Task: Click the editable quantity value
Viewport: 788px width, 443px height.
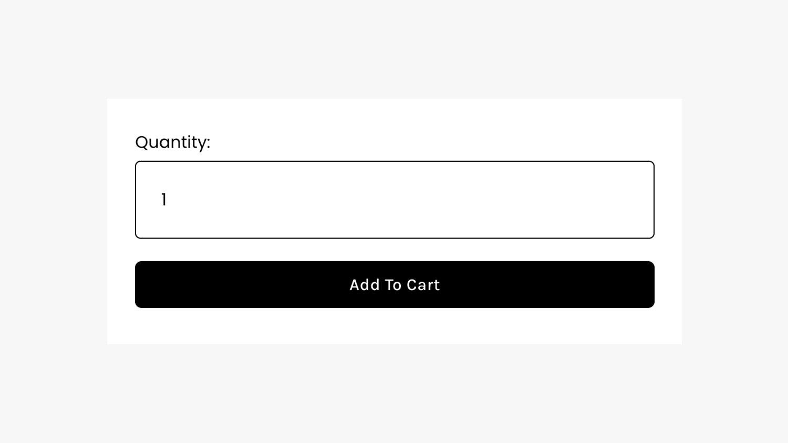Action: point(163,199)
